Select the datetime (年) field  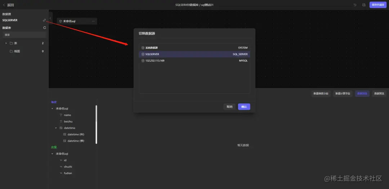coord(76,134)
